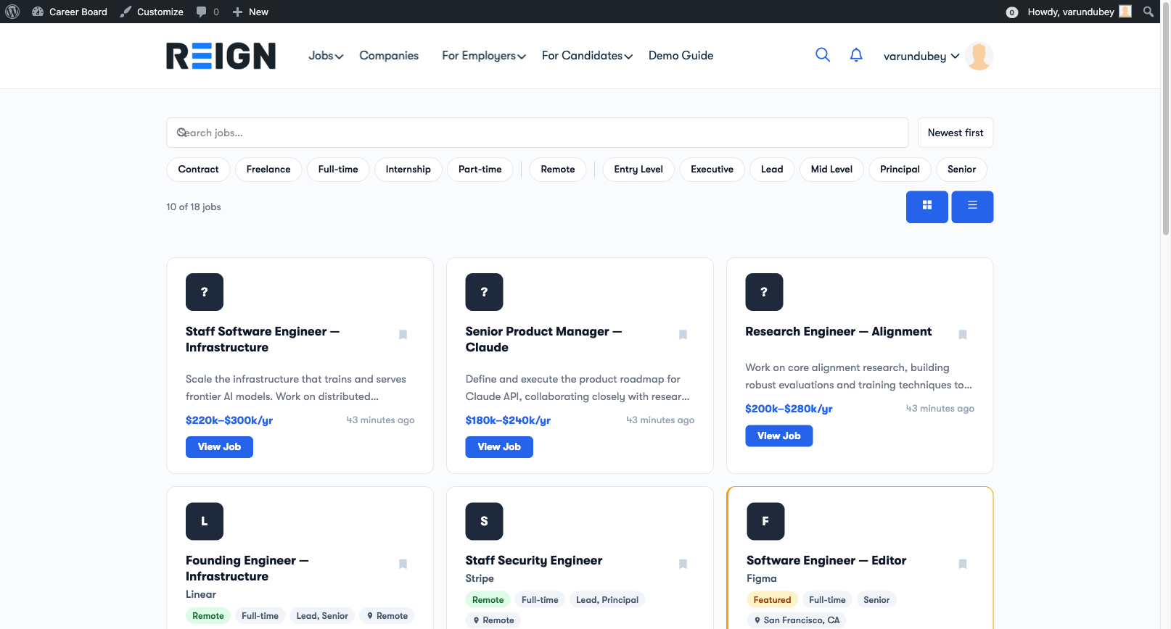Open Career Board dashboard link
The image size is (1171, 629).
70,12
